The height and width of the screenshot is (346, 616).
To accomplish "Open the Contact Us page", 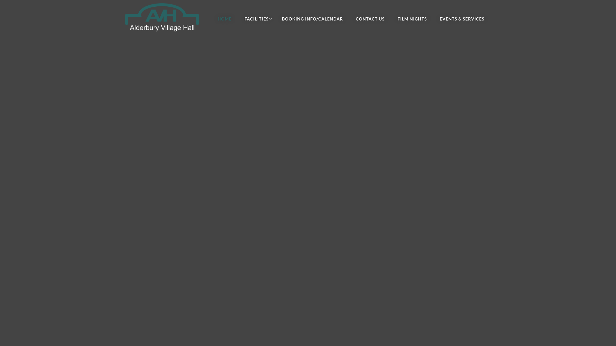I will point(370,19).
